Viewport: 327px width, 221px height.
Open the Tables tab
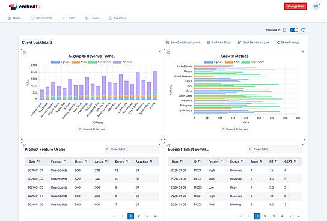pyautogui.click(x=92, y=18)
